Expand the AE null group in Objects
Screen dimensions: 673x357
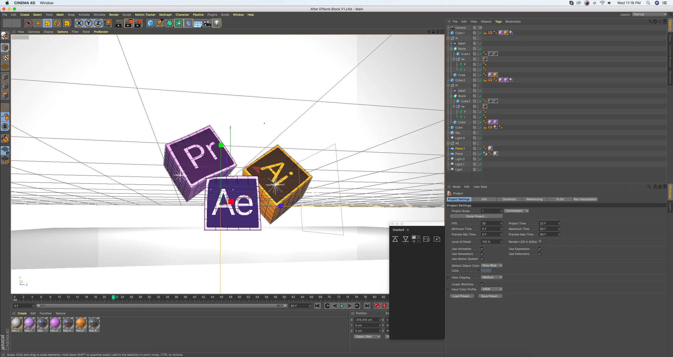click(448, 143)
